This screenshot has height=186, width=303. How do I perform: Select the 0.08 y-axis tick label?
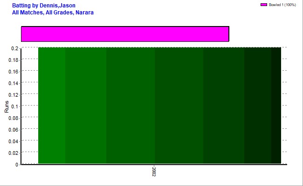pyautogui.click(x=13, y=118)
